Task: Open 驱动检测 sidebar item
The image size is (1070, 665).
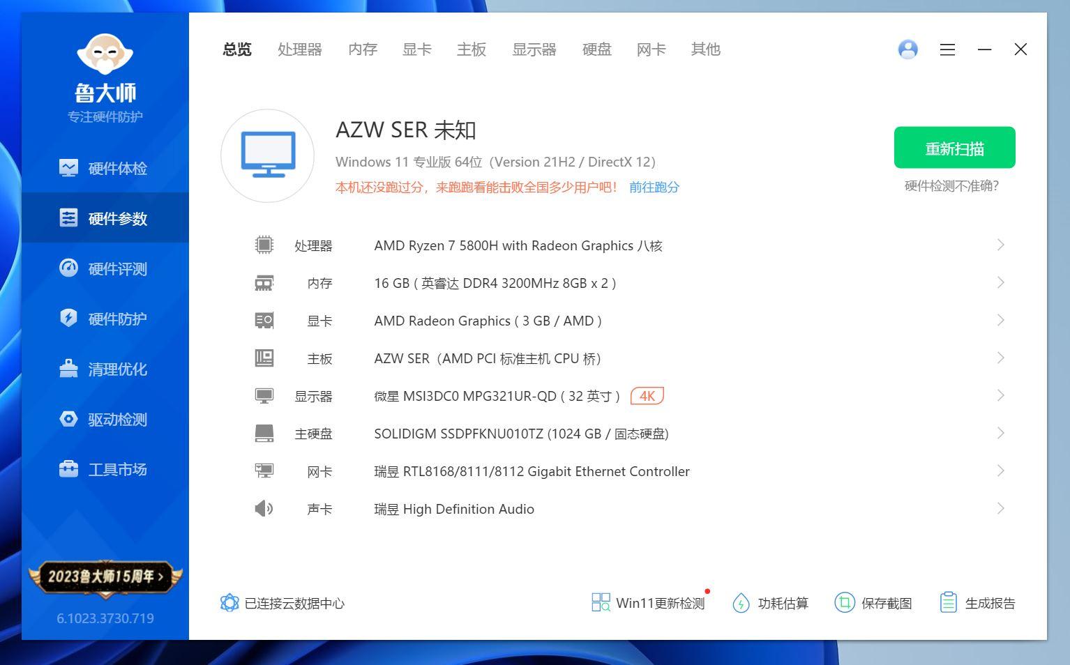Action: point(105,419)
